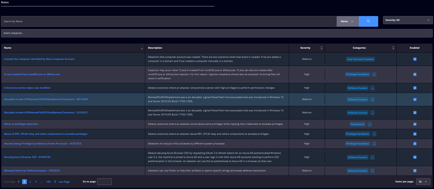
Task: Select page 1 in pagination
Action: point(24,182)
